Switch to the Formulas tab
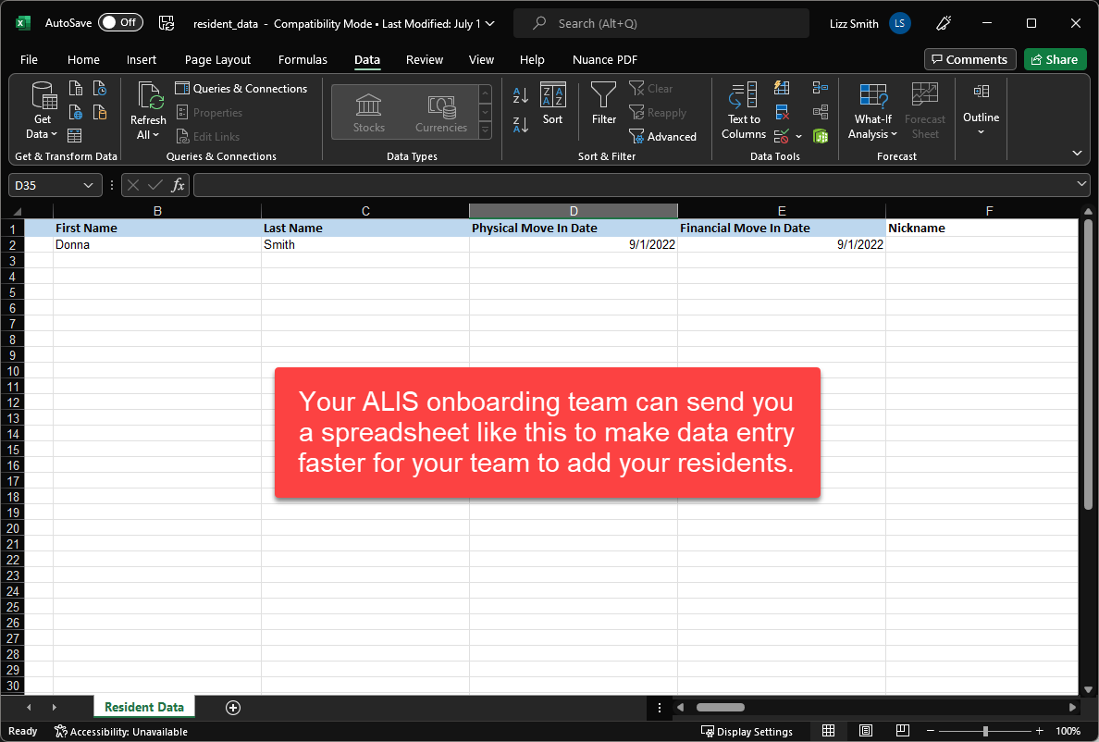The height and width of the screenshot is (742, 1099). [x=303, y=59]
